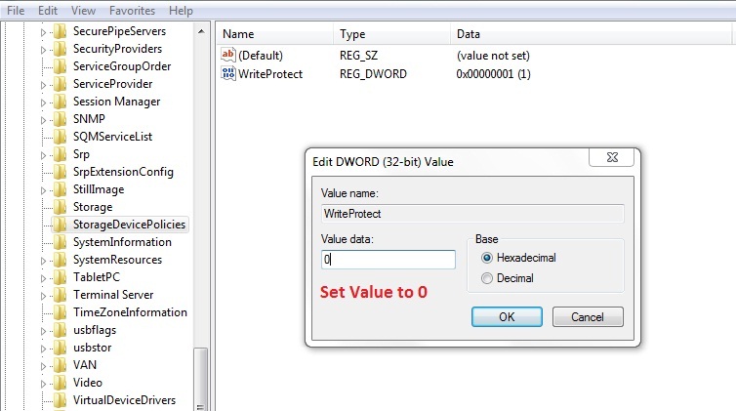Screen dimensions: 736x411
Task: Click the Video folder icon
Action: click(61, 383)
